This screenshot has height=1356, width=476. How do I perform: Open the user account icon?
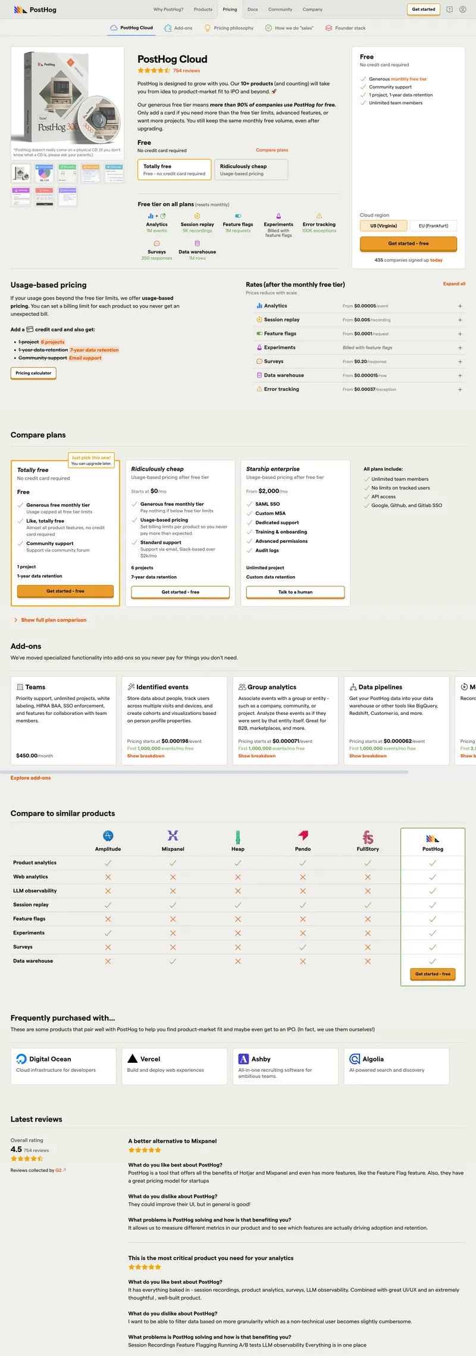click(x=462, y=10)
